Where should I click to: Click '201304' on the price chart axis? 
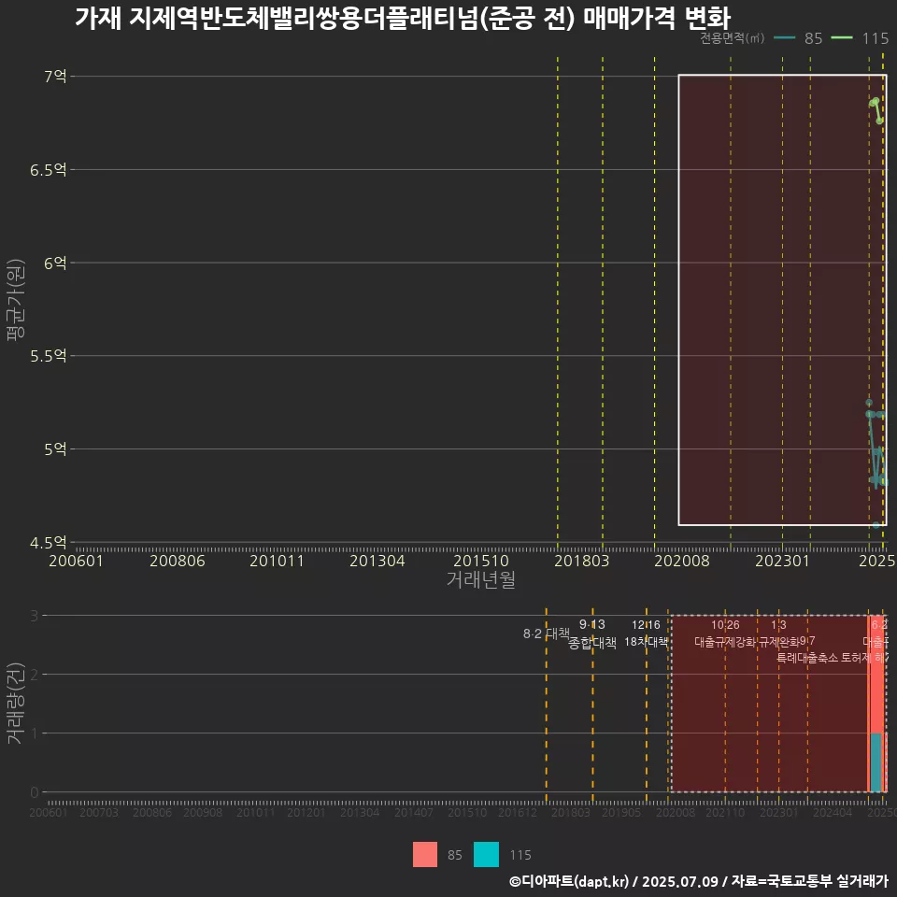coord(377,561)
